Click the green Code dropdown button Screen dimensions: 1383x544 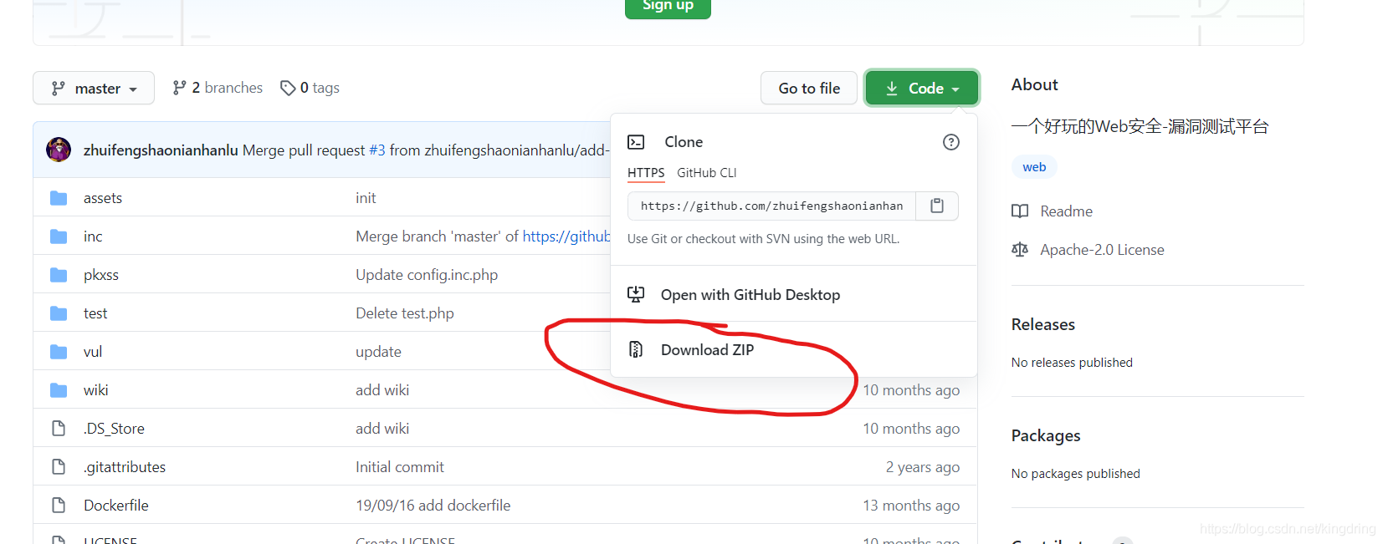(x=921, y=88)
